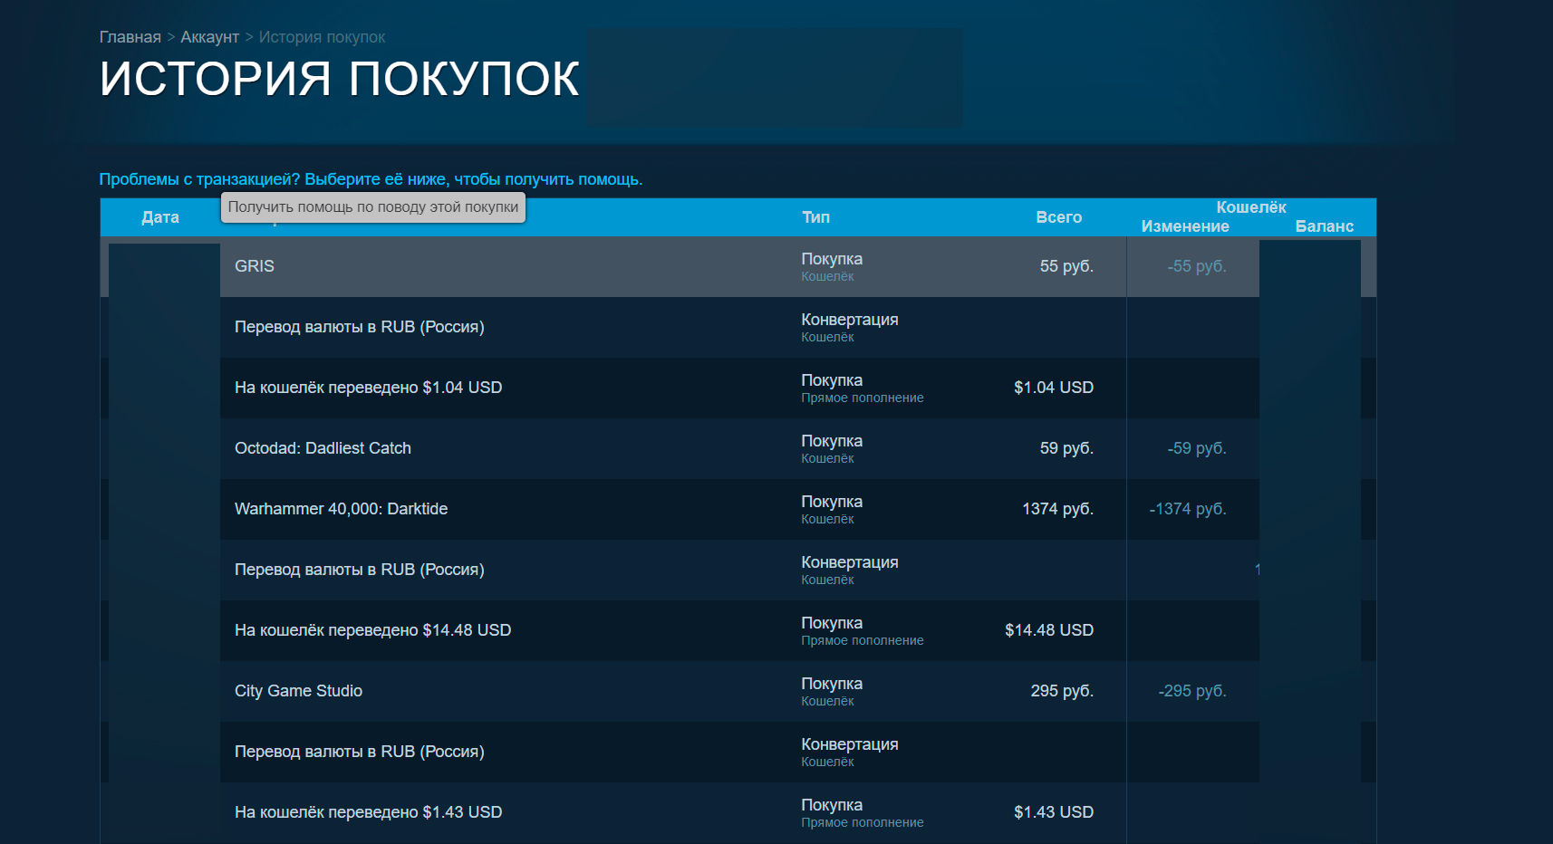Image resolution: width=1553 pixels, height=844 pixels.
Task: Click the 59 руб. total for Octodad
Action: tap(1066, 448)
